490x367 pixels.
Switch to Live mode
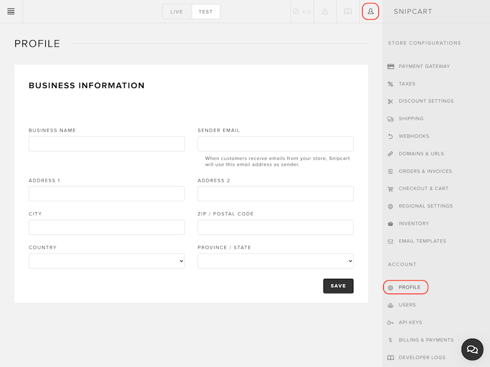(176, 11)
